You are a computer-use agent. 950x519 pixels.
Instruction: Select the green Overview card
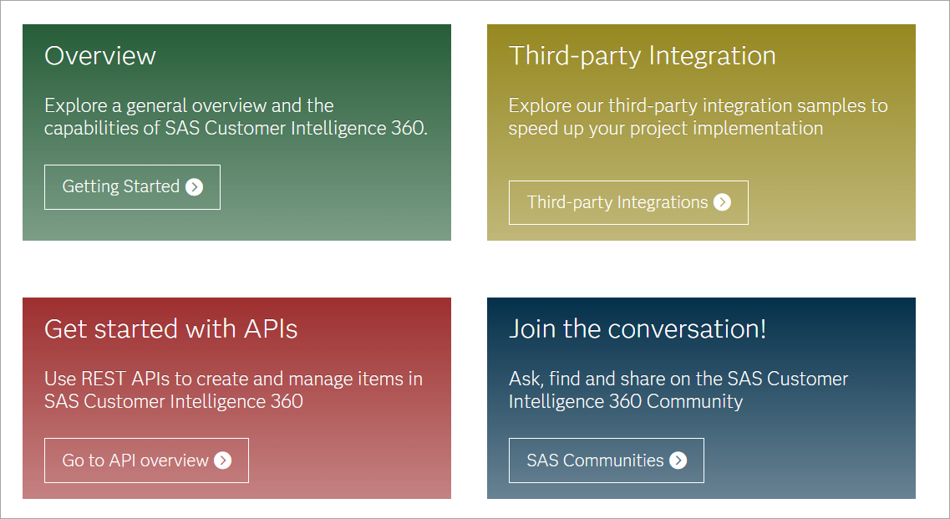coord(237,132)
